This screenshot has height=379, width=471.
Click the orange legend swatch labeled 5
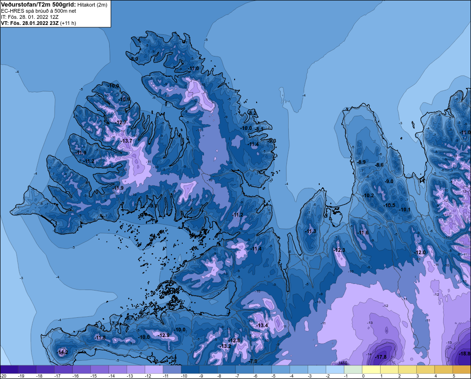(x=462, y=370)
